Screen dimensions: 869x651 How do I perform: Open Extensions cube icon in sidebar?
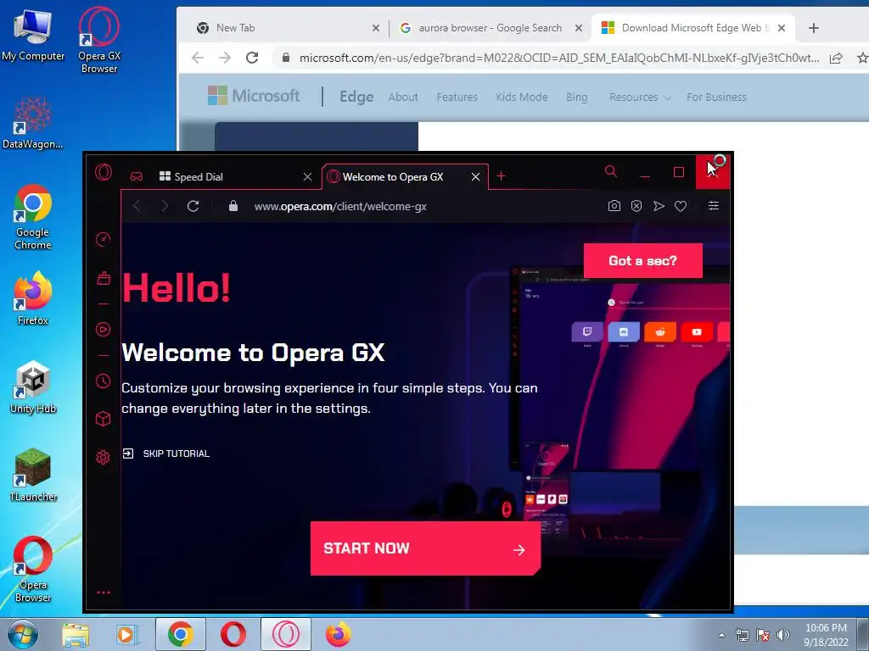103,419
